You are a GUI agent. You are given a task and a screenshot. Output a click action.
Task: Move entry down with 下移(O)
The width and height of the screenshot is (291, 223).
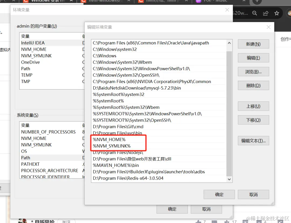253,120
